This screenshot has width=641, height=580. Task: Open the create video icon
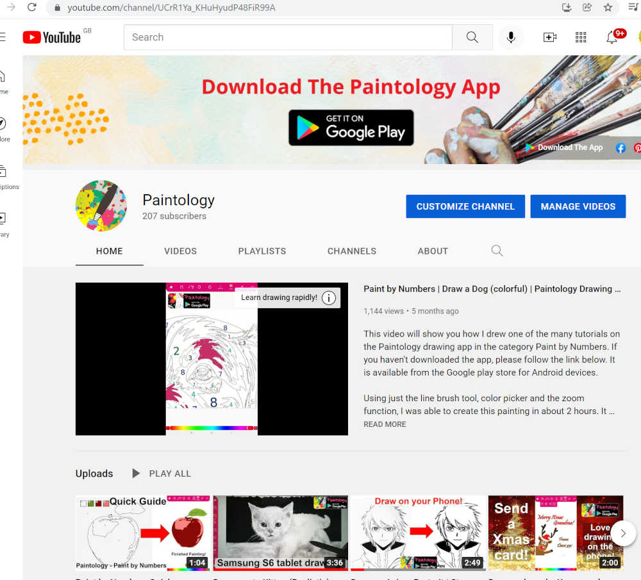pyautogui.click(x=549, y=37)
